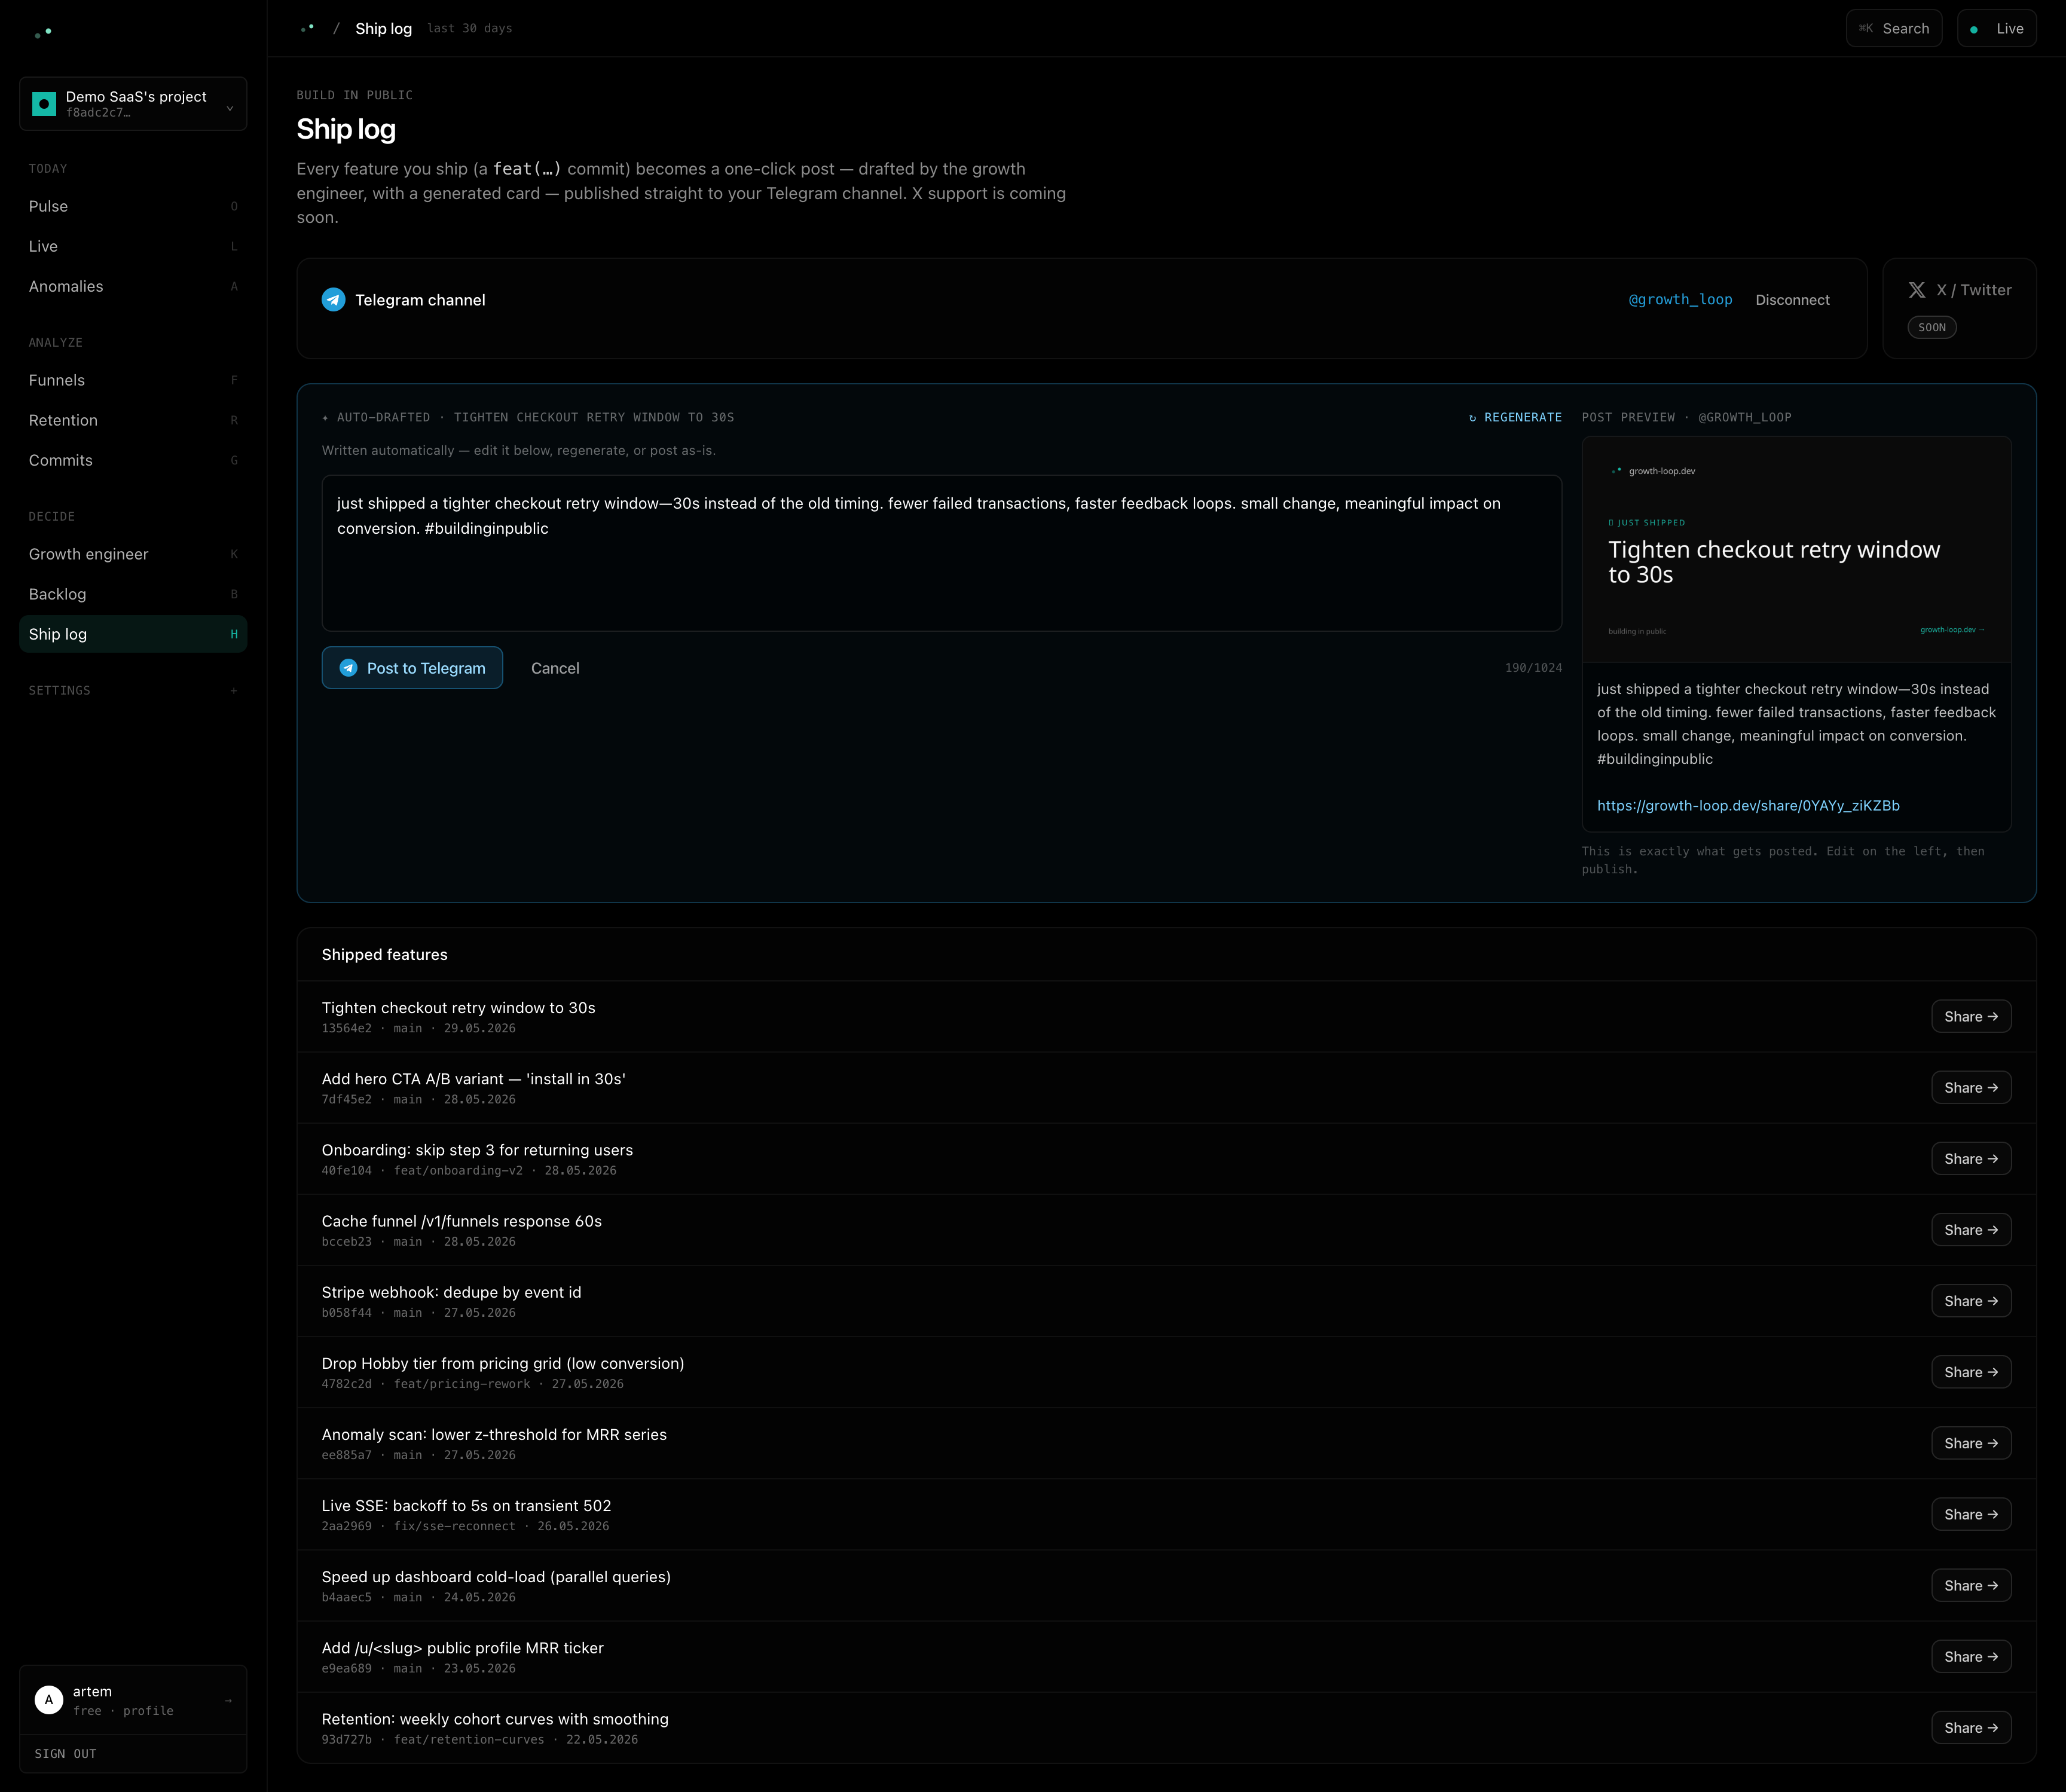Open Retention in the sidebar
The height and width of the screenshot is (1792, 2066).
(133, 420)
